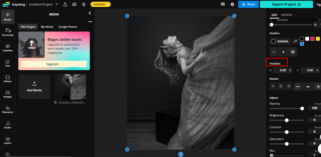Click the flip vertical icon
This screenshot has width=321, height=157.
[x=289, y=86]
